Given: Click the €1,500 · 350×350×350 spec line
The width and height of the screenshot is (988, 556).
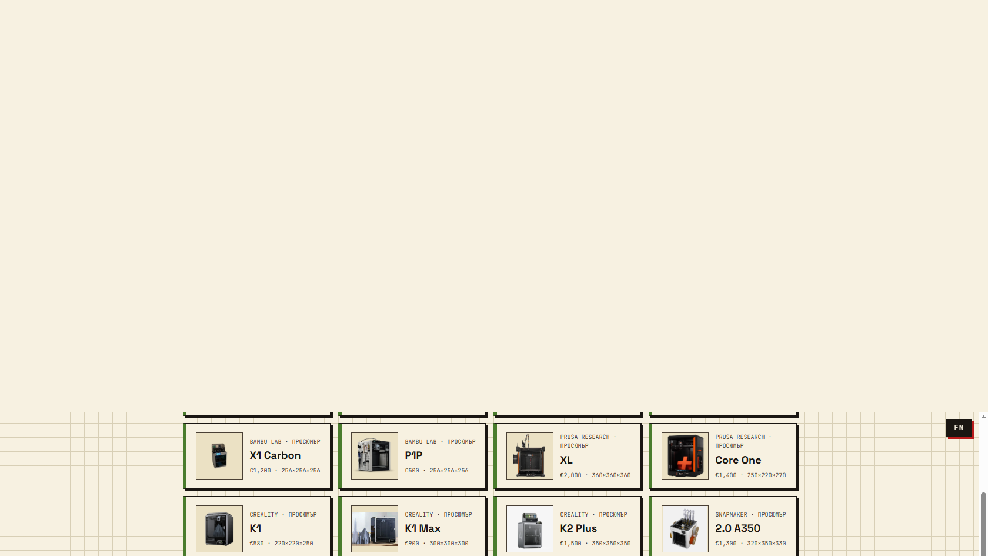Looking at the screenshot, I should point(595,544).
